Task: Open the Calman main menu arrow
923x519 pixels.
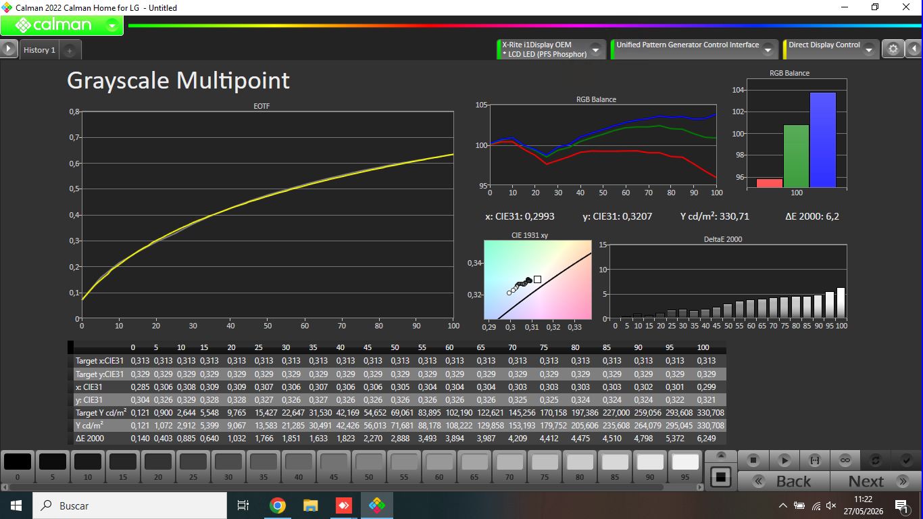Action: 112,26
